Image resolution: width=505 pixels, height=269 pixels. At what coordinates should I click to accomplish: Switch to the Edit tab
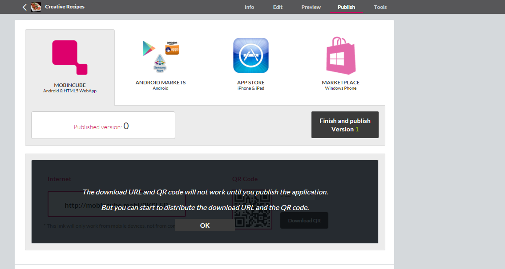click(278, 7)
